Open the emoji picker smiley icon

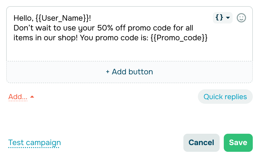(x=241, y=18)
